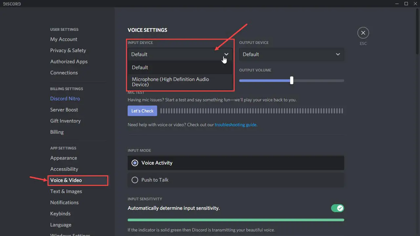Maximize the Discord window
The image size is (420, 236).
[406, 4]
